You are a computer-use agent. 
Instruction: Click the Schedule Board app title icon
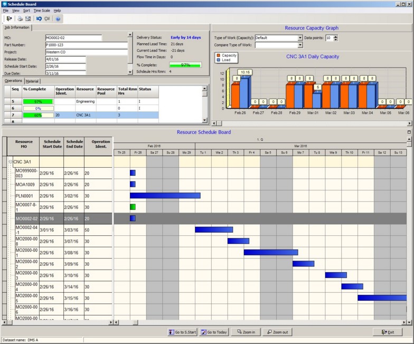[x=4, y=4]
